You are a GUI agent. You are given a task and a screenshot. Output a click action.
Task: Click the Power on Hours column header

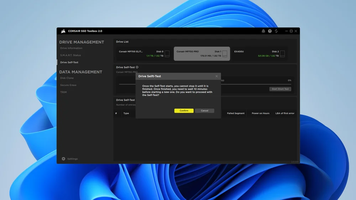pyautogui.click(x=261, y=113)
